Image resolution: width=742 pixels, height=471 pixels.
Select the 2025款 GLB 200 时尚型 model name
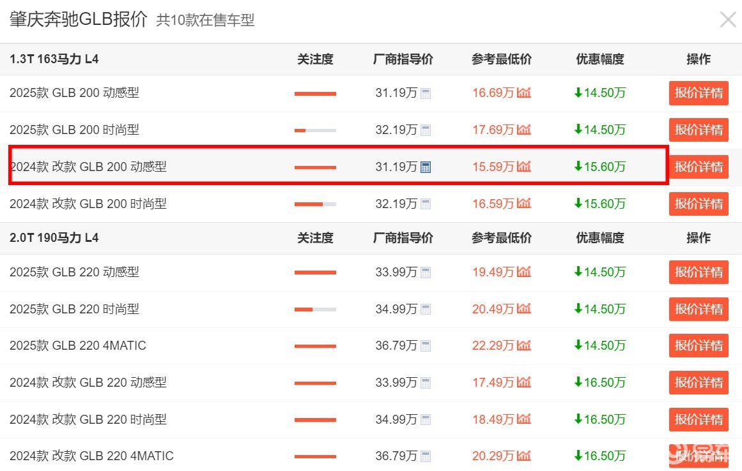(x=74, y=130)
